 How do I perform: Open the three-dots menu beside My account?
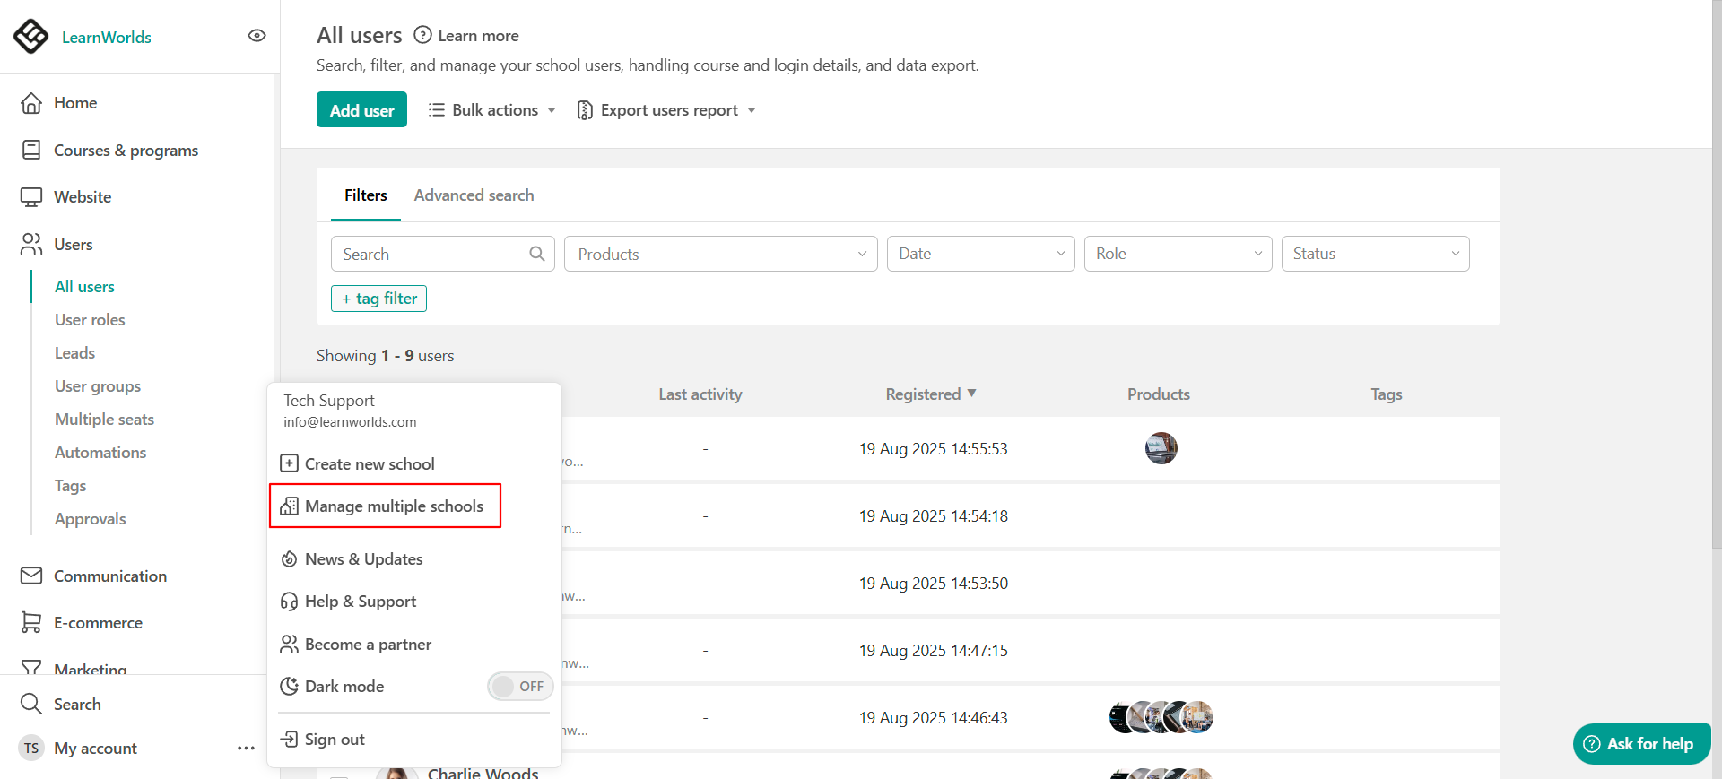[x=246, y=748]
